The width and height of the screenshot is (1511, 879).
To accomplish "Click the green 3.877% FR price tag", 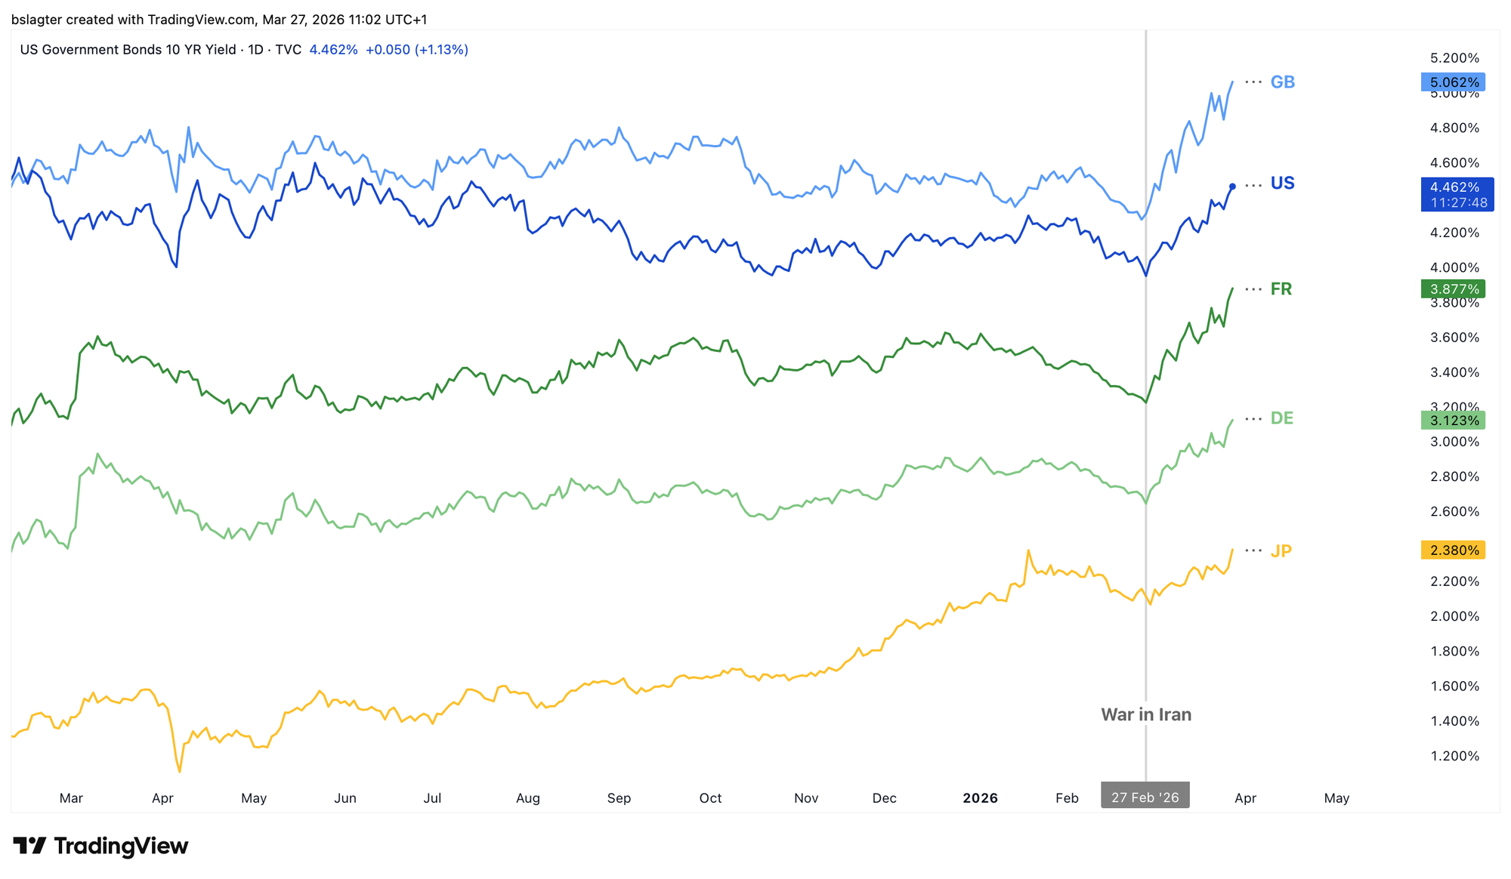I will coord(1453,289).
